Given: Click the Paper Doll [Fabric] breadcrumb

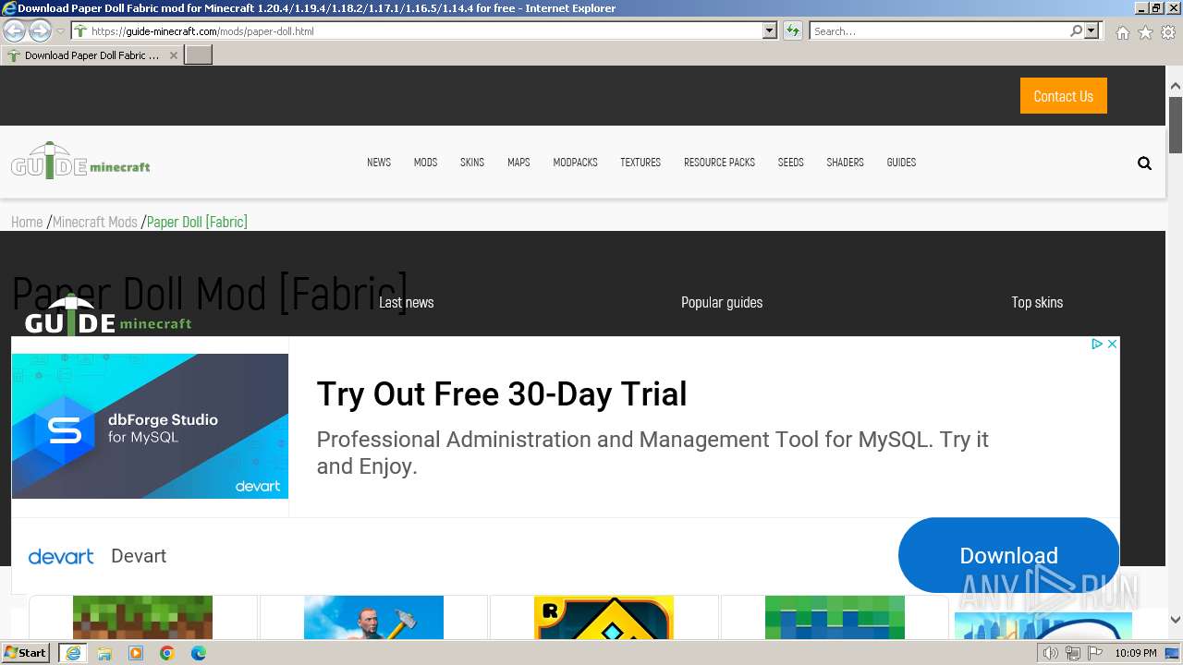Looking at the screenshot, I should 197,222.
